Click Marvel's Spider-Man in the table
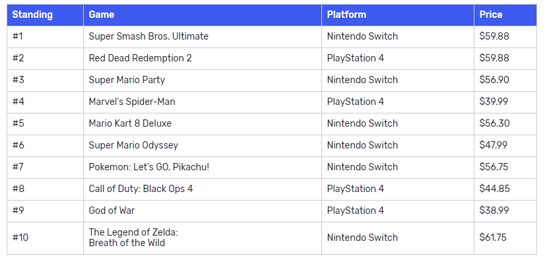Screen dimensions: 547x260 [132, 102]
